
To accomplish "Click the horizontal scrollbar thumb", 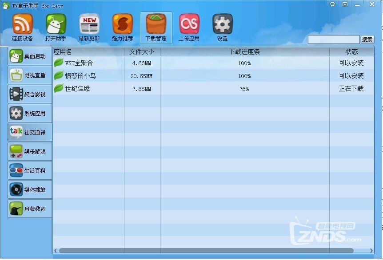I will coord(207,251).
